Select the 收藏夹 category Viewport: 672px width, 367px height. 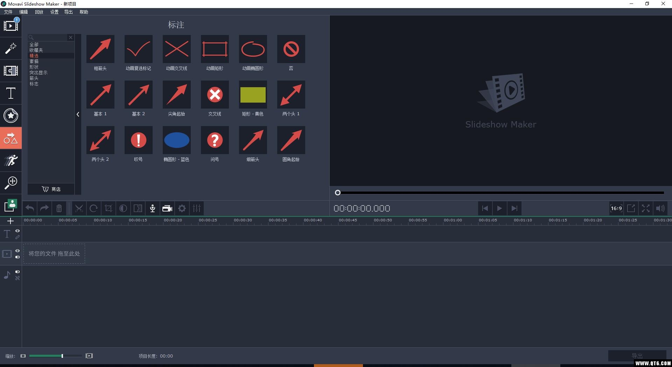[x=51, y=50]
